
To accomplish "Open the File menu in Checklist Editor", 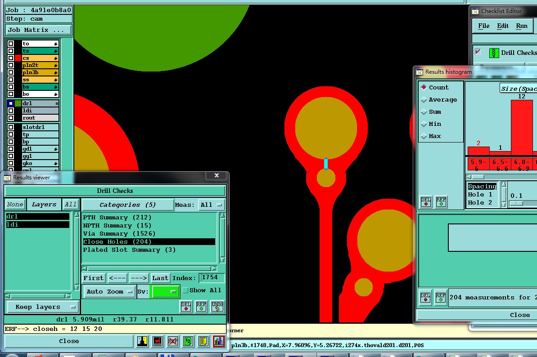I will pyautogui.click(x=483, y=26).
